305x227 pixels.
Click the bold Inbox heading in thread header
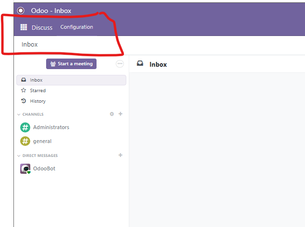158,64
